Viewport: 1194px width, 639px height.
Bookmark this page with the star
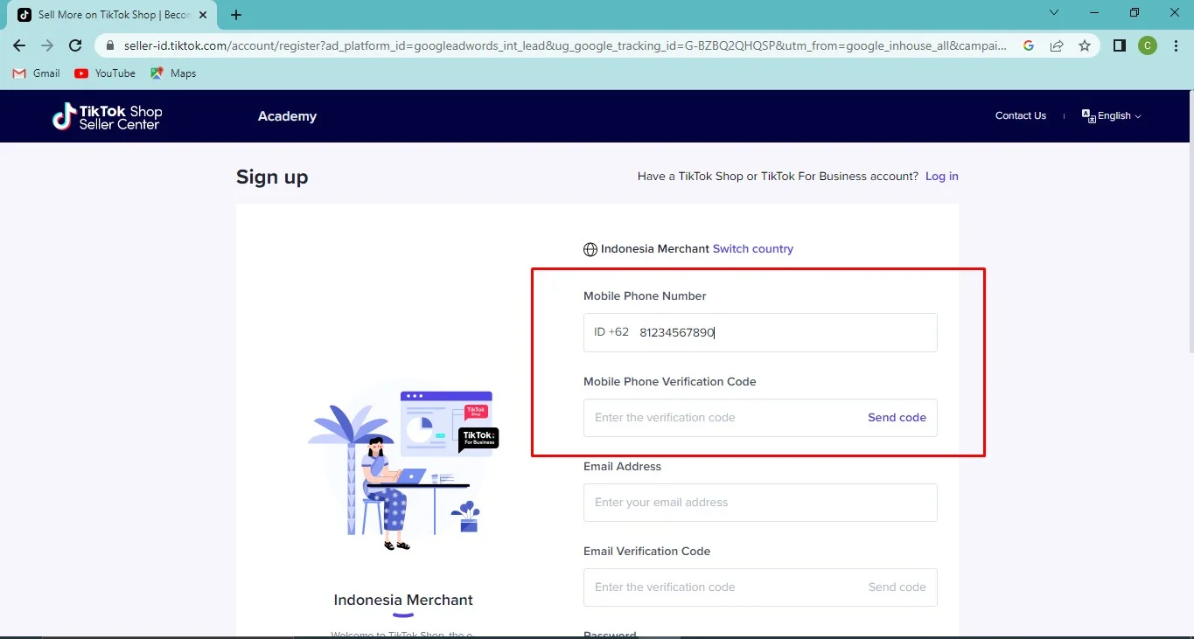tap(1085, 45)
